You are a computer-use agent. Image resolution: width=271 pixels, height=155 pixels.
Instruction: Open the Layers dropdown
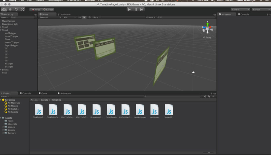pyautogui.click(x=240, y=9)
